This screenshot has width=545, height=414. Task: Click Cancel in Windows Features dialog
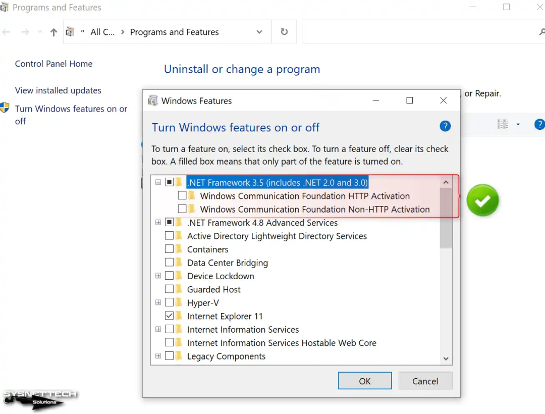click(x=425, y=381)
